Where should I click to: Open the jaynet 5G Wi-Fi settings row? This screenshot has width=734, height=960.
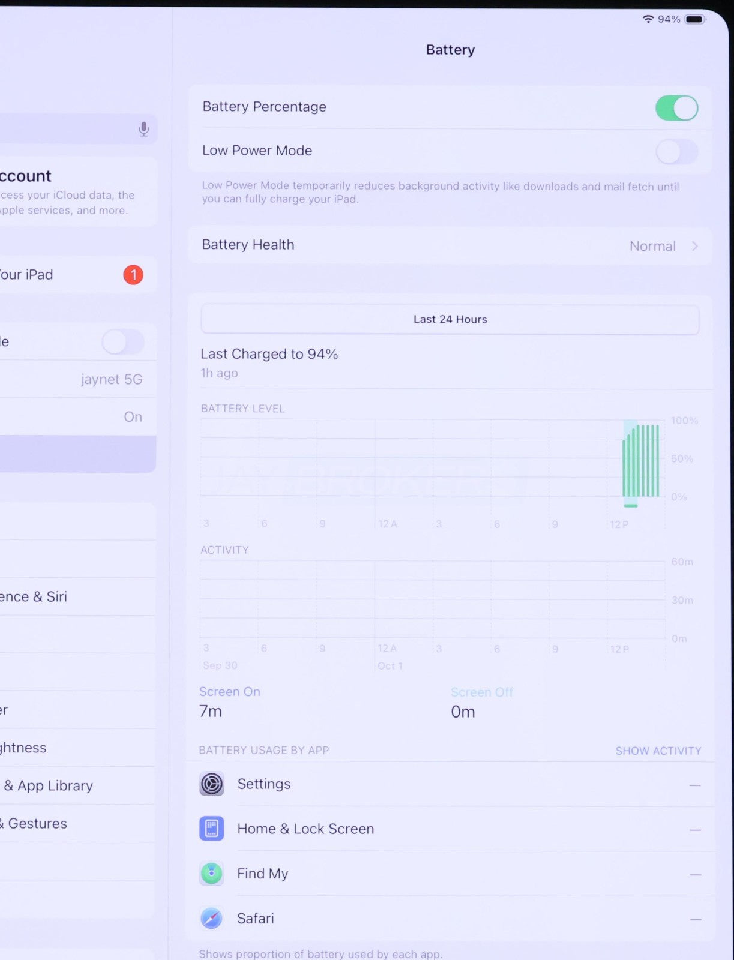78,379
